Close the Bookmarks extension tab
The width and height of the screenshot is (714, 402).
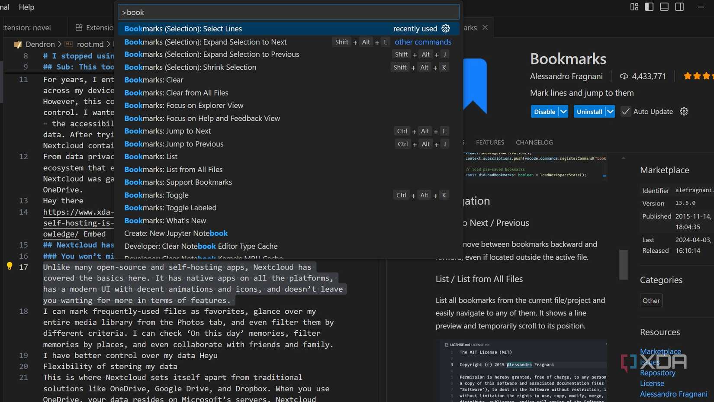pyautogui.click(x=485, y=27)
